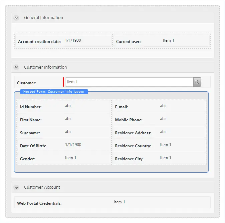The width and height of the screenshot is (225, 223).
Task: Click the Gender value Item 1
Action: point(71,158)
